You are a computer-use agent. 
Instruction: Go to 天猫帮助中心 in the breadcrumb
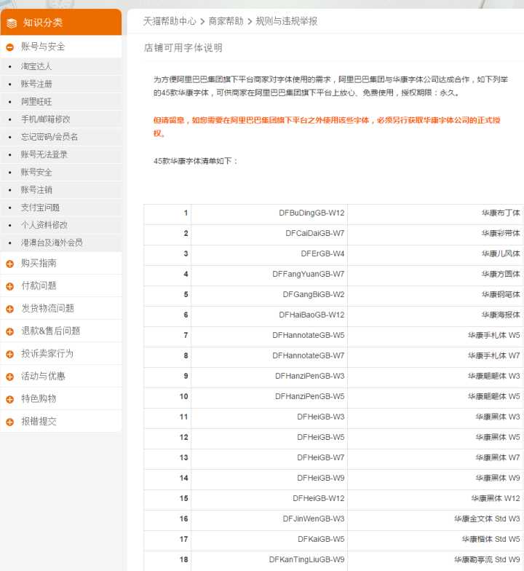pyautogui.click(x=169, y=21)
